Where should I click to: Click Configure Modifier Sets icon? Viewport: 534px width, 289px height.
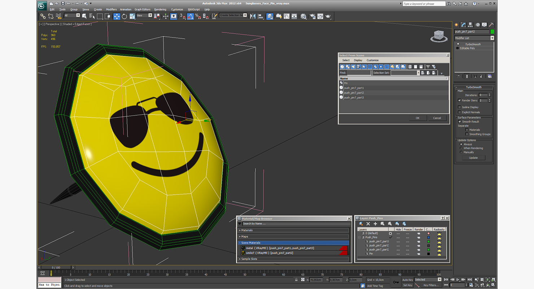[x=490, y=76]
